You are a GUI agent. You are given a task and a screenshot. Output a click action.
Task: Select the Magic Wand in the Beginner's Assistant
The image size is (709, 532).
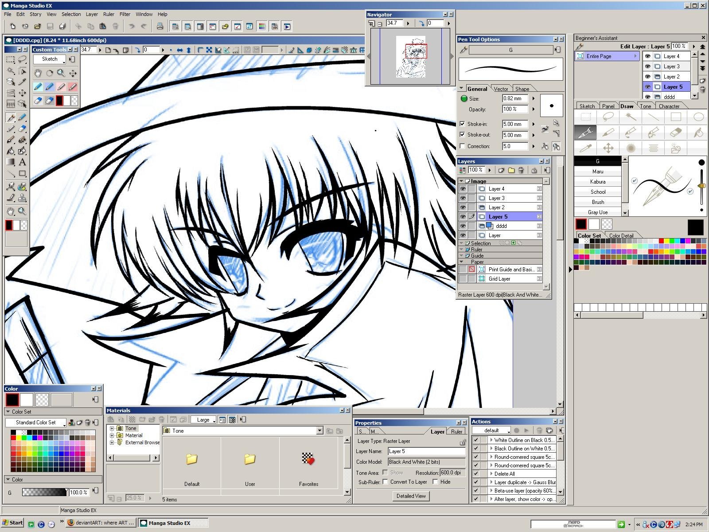point(631,117)
